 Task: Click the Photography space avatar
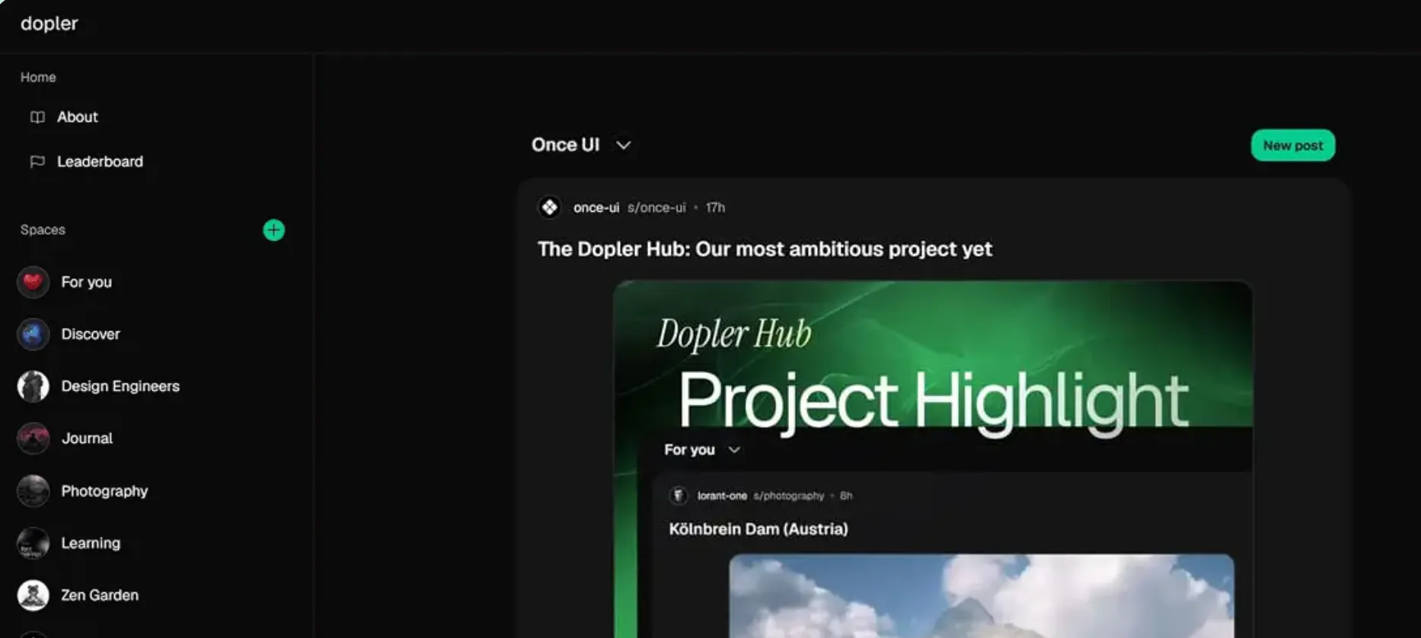coord(33,491)
